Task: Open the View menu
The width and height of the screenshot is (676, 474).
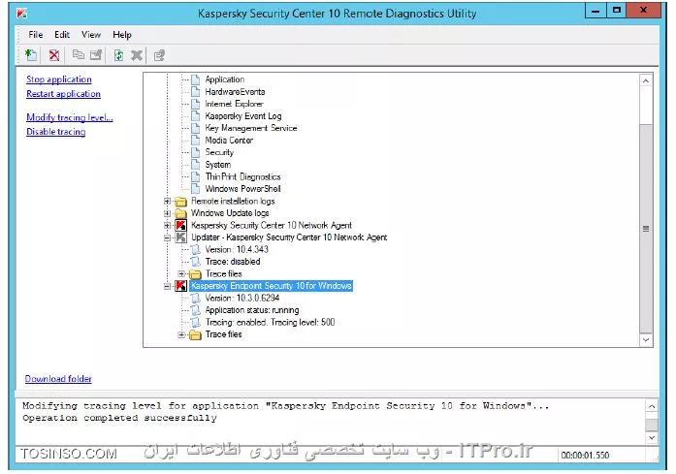Action: [91, 35]
